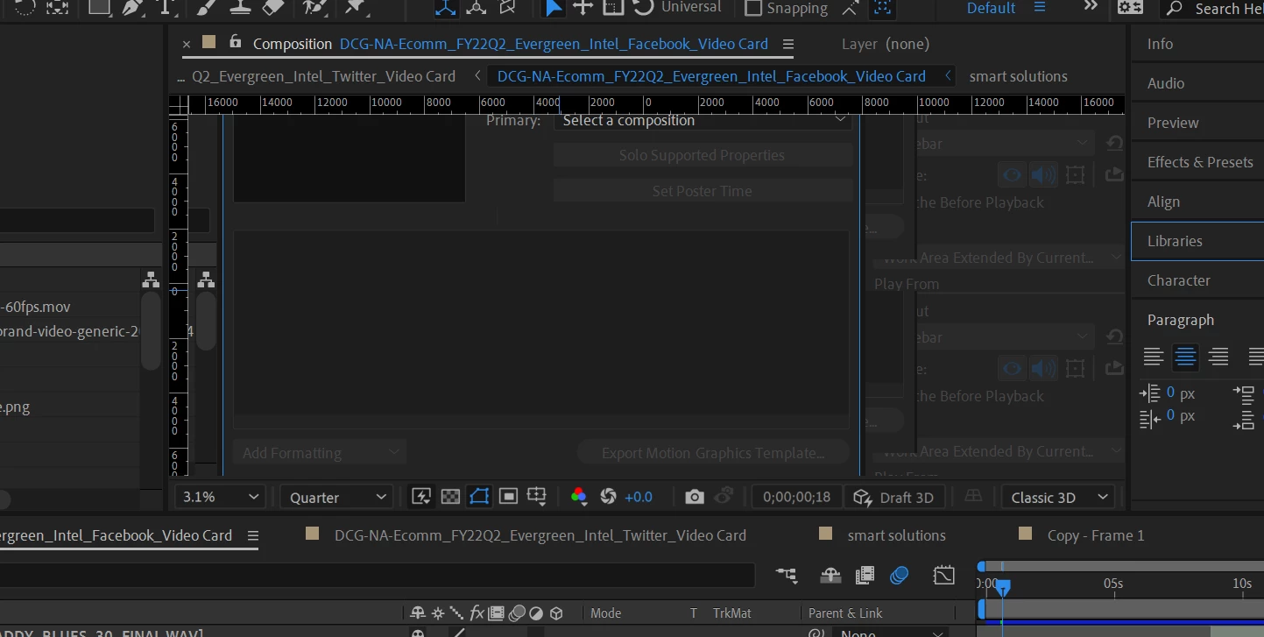Screen dimensions: 1264x637
Task: Open the Default workspace menu
Action: coord(1040,8)
